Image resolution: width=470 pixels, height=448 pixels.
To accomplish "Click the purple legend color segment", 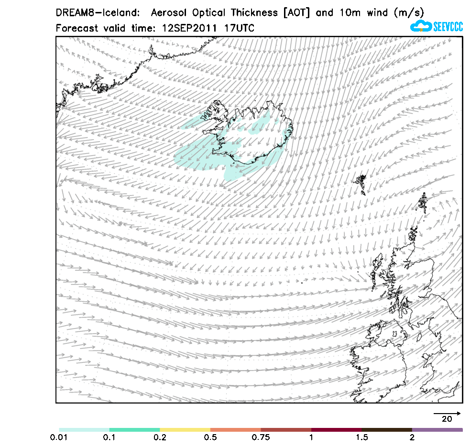I will point(437,430).
